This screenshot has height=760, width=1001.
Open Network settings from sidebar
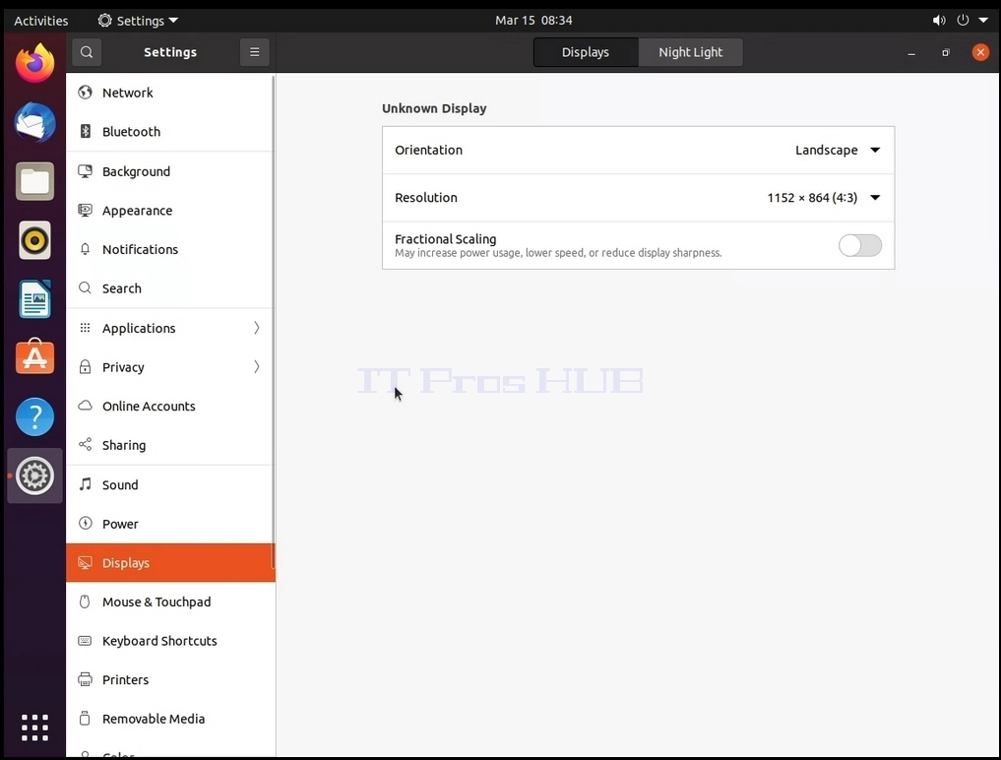[x=170, y=93]
